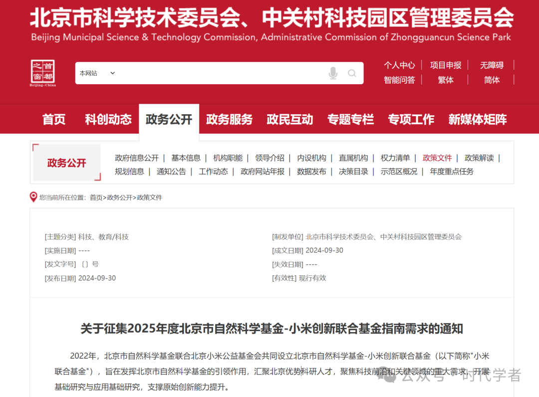Click the 主题分类 科技、教育/科技 field
The height and width of the screenshot is (397, 539).
87,236
